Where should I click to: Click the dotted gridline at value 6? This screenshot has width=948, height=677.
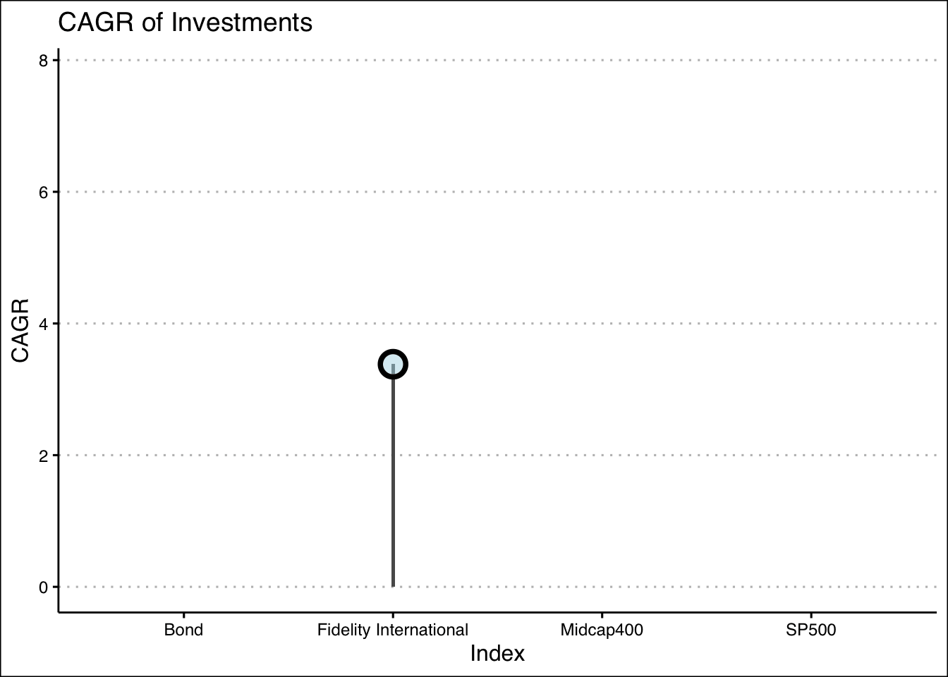[497, 192]
